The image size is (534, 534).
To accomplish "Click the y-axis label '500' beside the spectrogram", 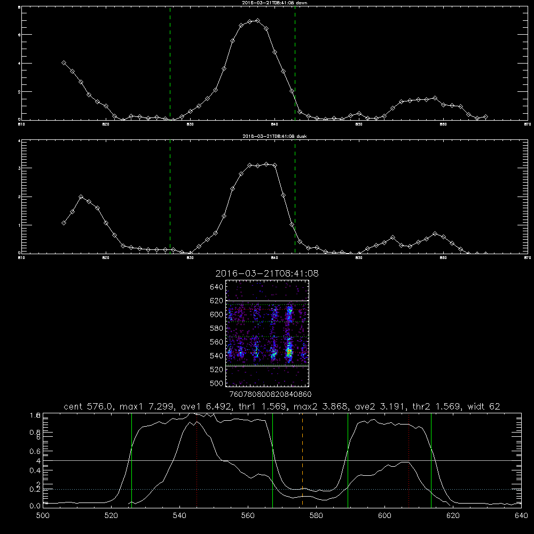I will pyautogui.click(x=217, y=383).
